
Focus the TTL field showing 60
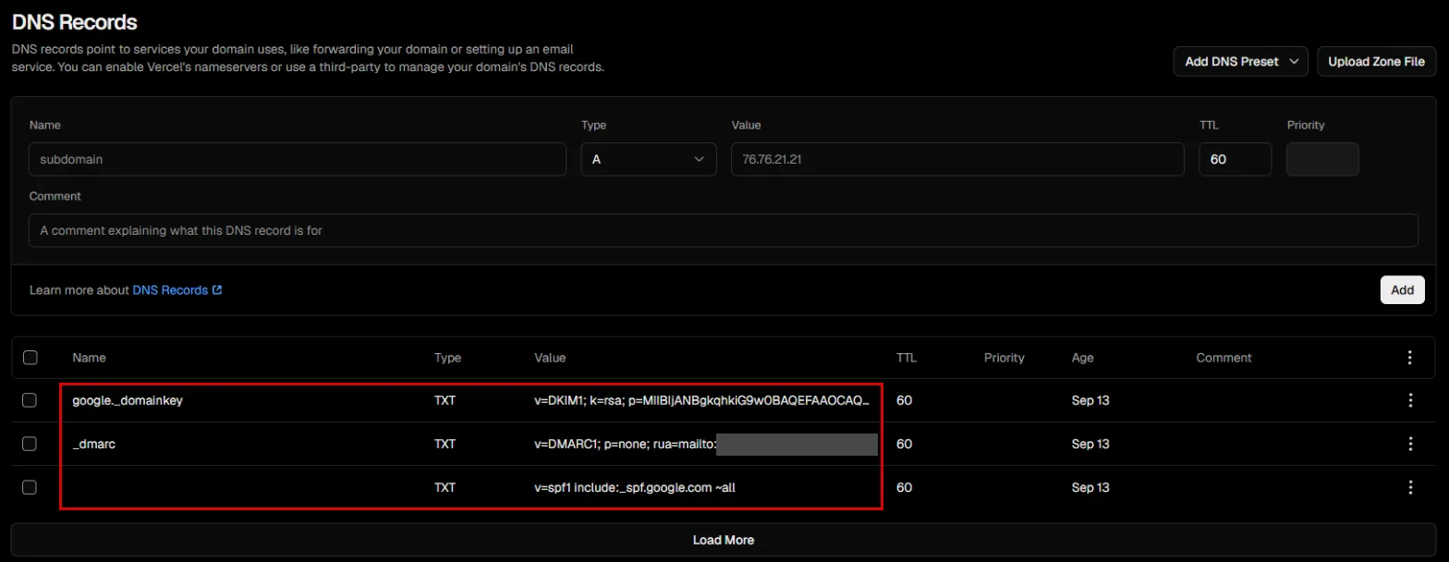1236,159
